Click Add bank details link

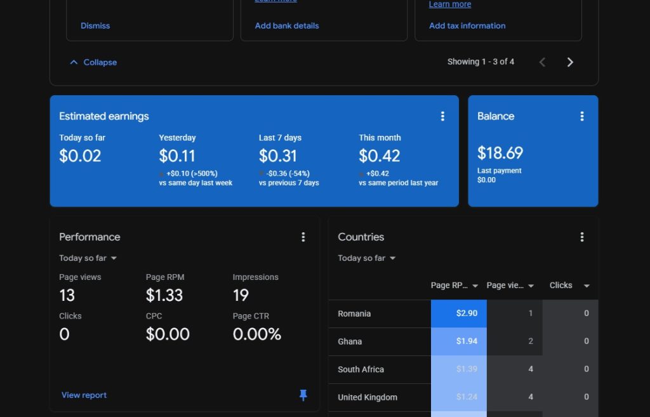(x=287, y=26)
